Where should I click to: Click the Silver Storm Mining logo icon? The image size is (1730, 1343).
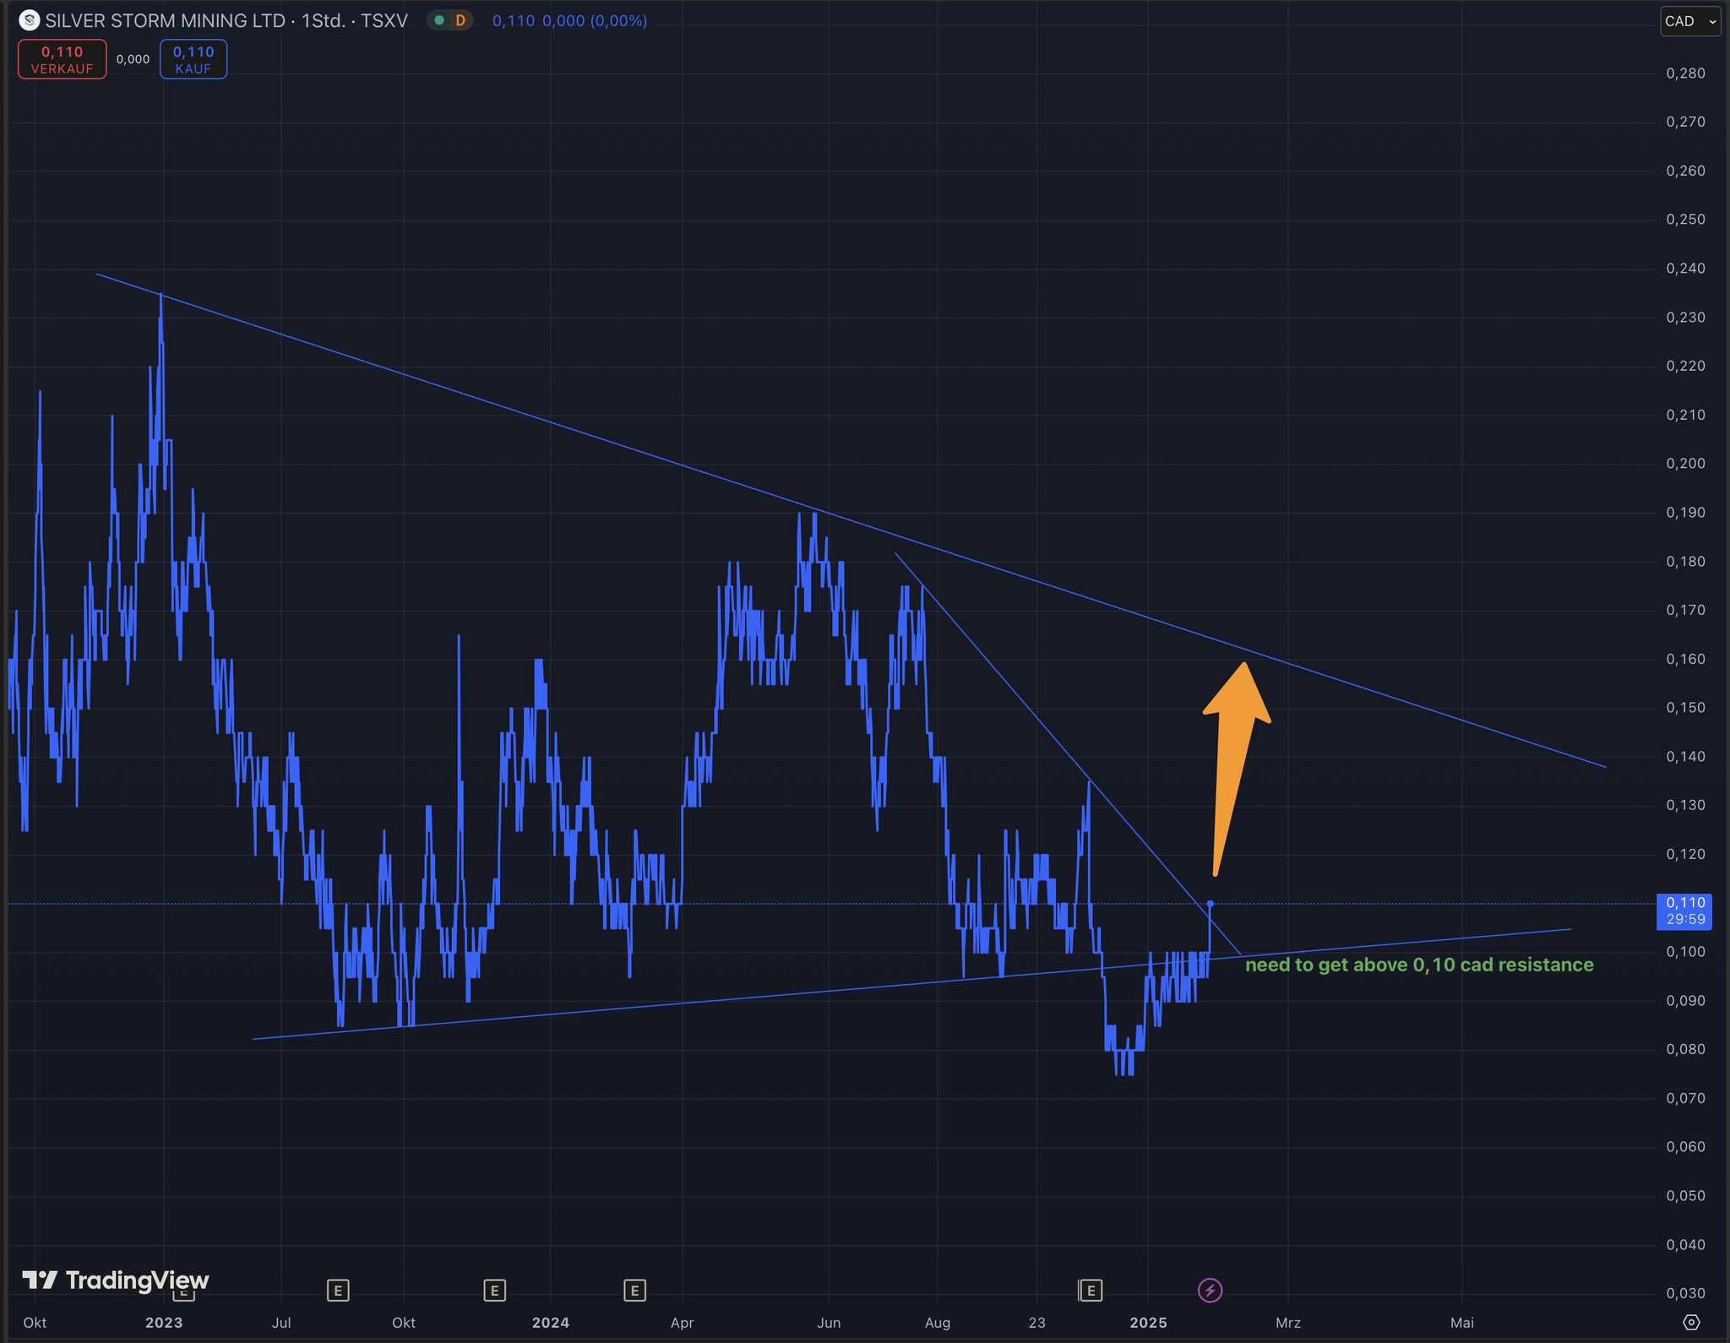point(29,20)
